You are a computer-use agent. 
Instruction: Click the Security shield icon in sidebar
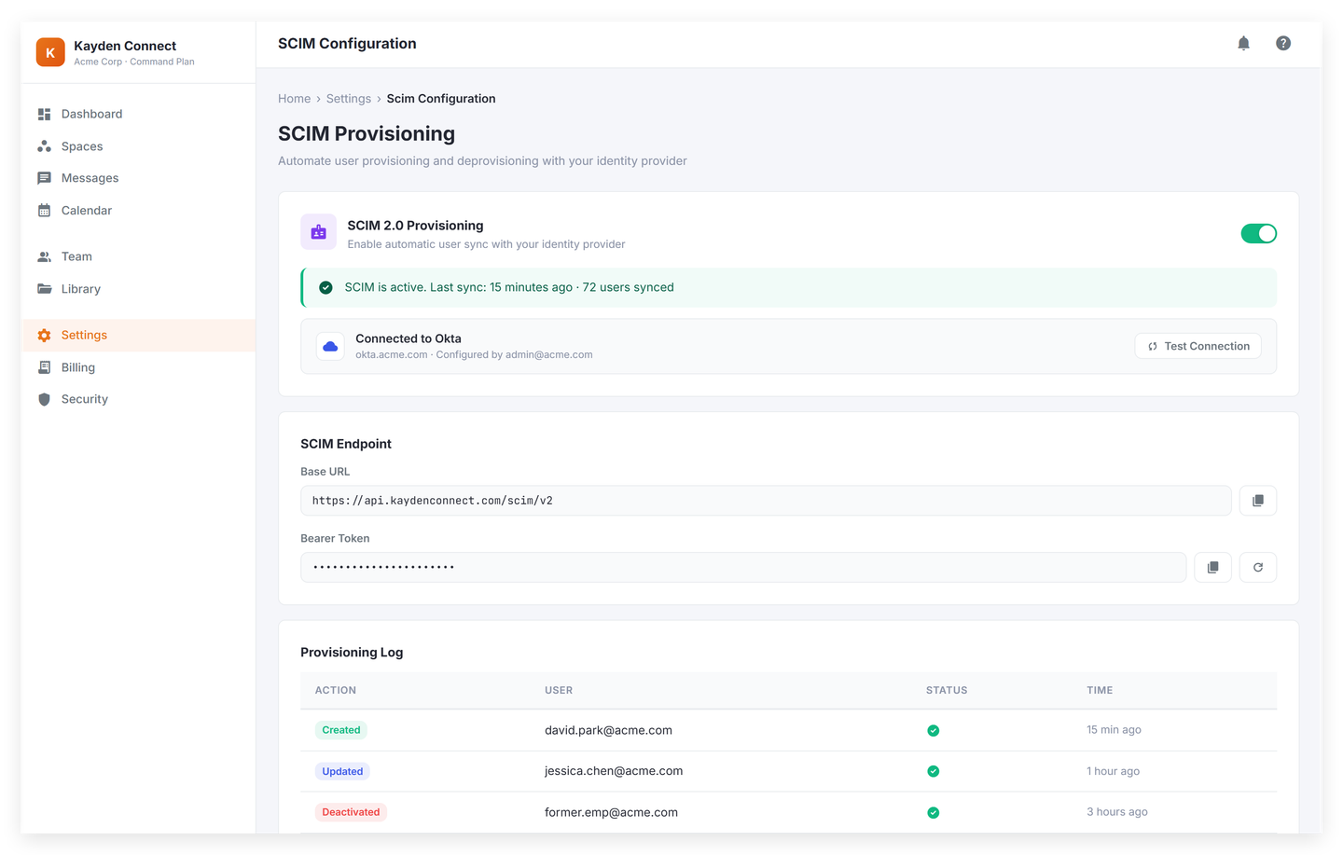pyautogui.click(x=44, y=399)
